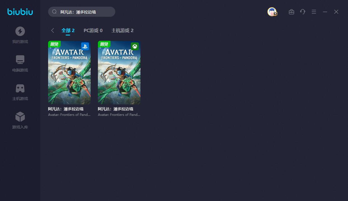Open the Xbox Avatar game cover
348x201 pixels.
(x=119, y=73)
